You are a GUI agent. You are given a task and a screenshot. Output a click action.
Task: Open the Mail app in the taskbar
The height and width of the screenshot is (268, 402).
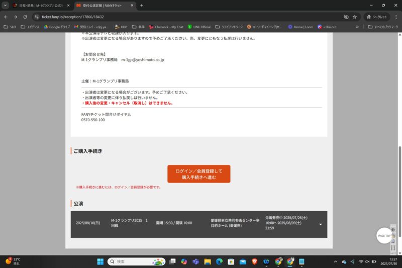pyautogui.click(x=243, y=261)
